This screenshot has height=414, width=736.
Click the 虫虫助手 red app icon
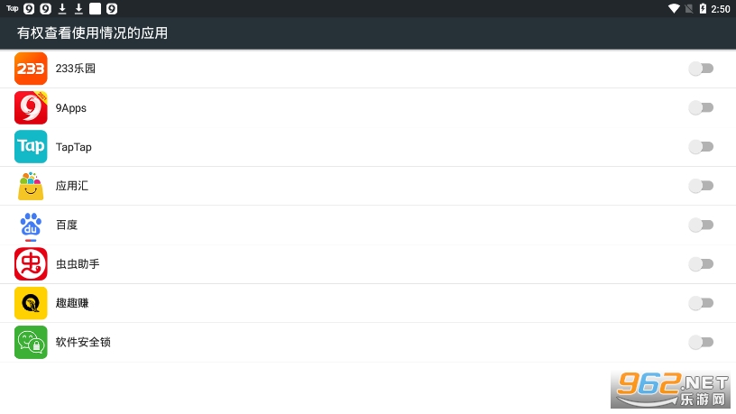31,263
